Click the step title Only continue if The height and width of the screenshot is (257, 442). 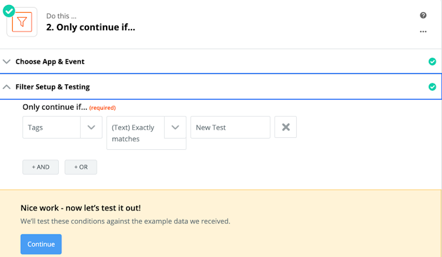(x=91, y=27)
